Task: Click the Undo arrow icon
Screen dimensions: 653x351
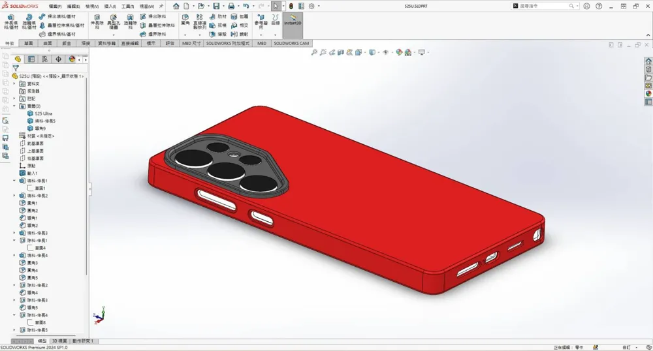Action: pos(246,7)
